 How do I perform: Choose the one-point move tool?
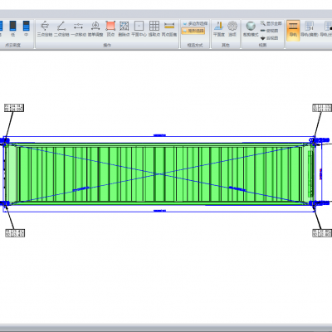point(79,29)
